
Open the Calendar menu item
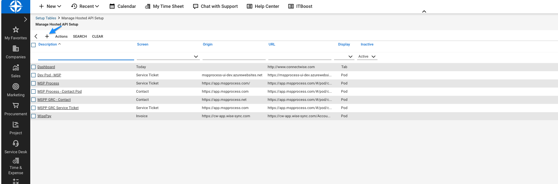123,6
